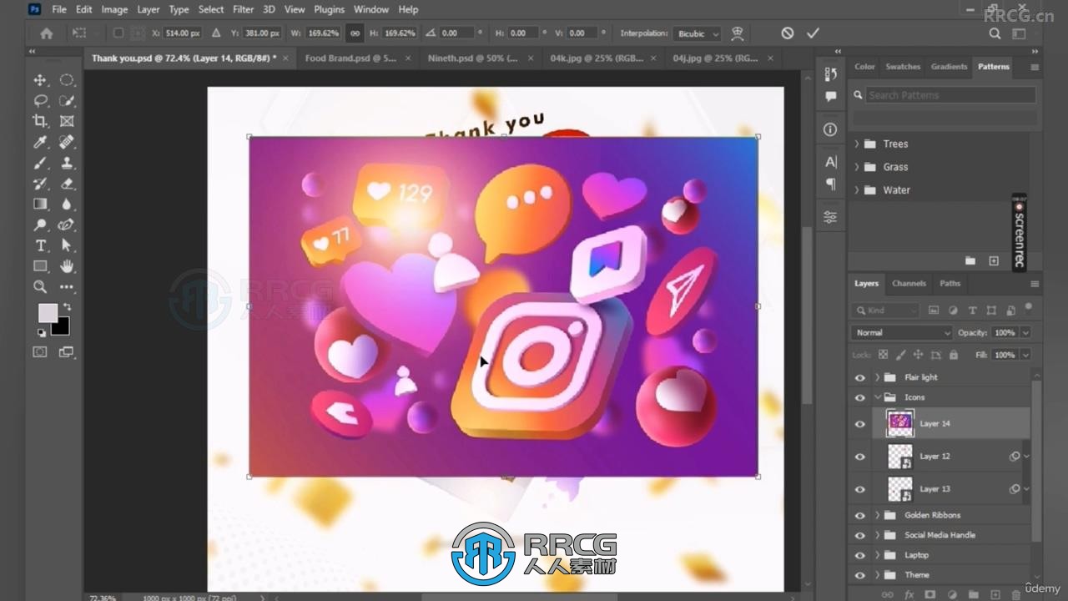The width and height of the screenshot is (1068, 601).
Task: Add a layer mask button
Action: click(x=930, y=594)
